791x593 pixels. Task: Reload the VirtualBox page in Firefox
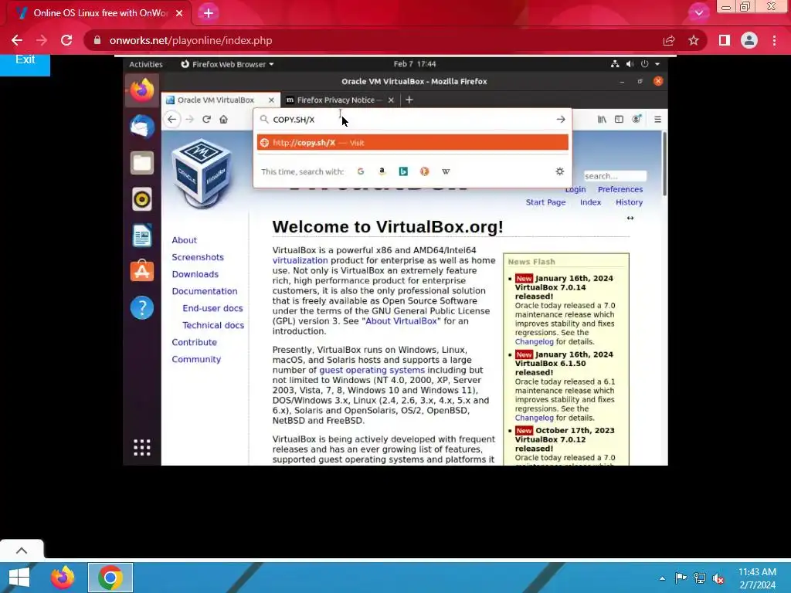tap(206, 120)
